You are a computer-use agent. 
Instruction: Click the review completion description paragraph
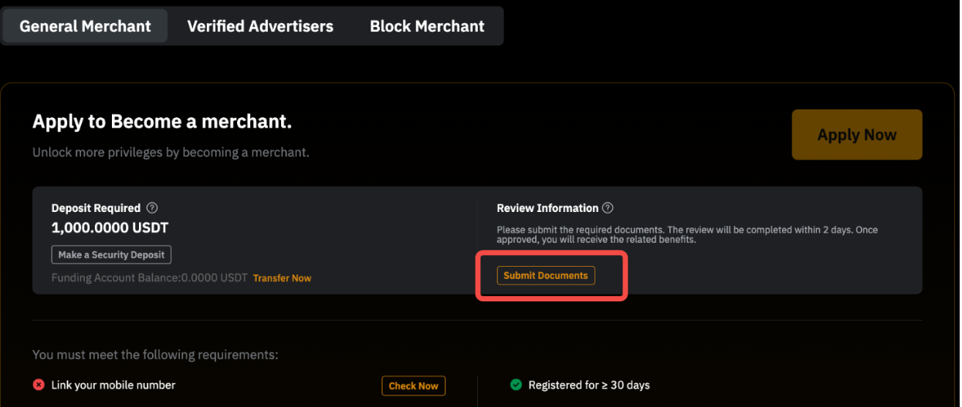coord(687,234)
